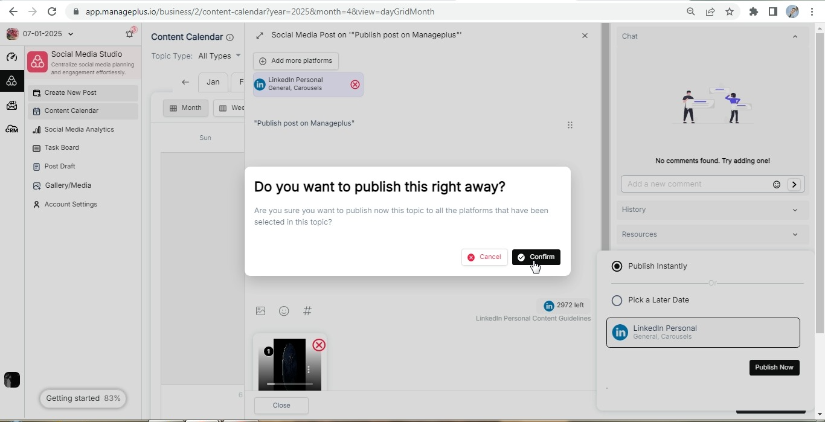Open browser extensions puzzle icon

point(754,11)
